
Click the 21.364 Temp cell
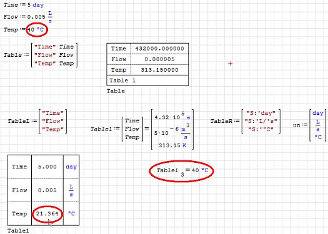pyautogui.click(x=47, y=213)
